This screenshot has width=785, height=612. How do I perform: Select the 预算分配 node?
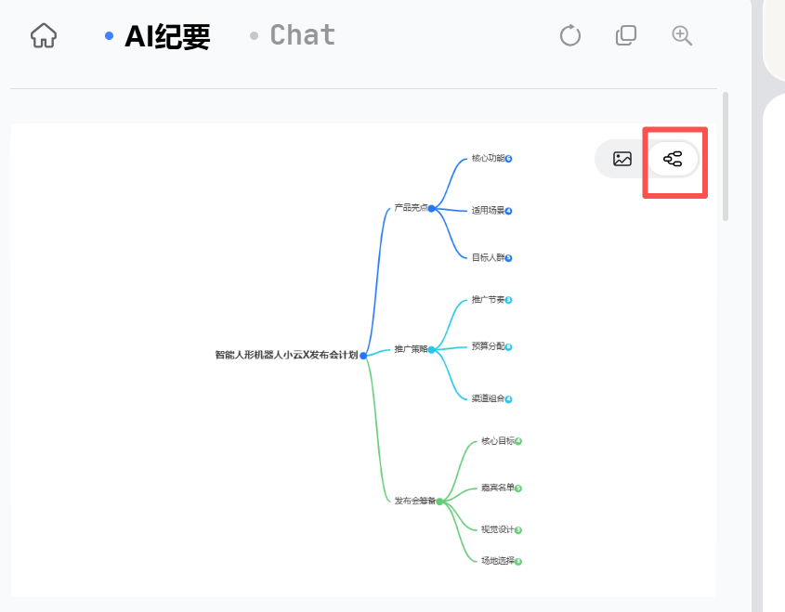pyautogui.click(x=488, y=346)
